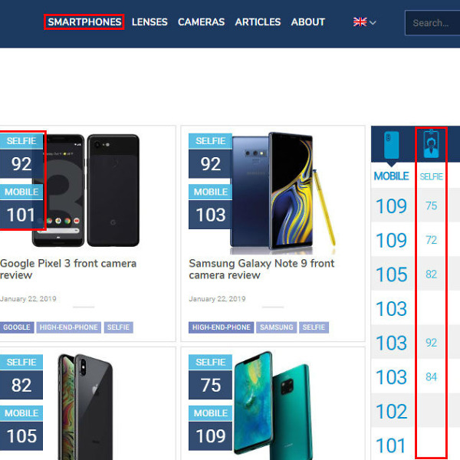Click the GOOGLE tag
This screenshot has height=460, width=460.
[17, 327]
